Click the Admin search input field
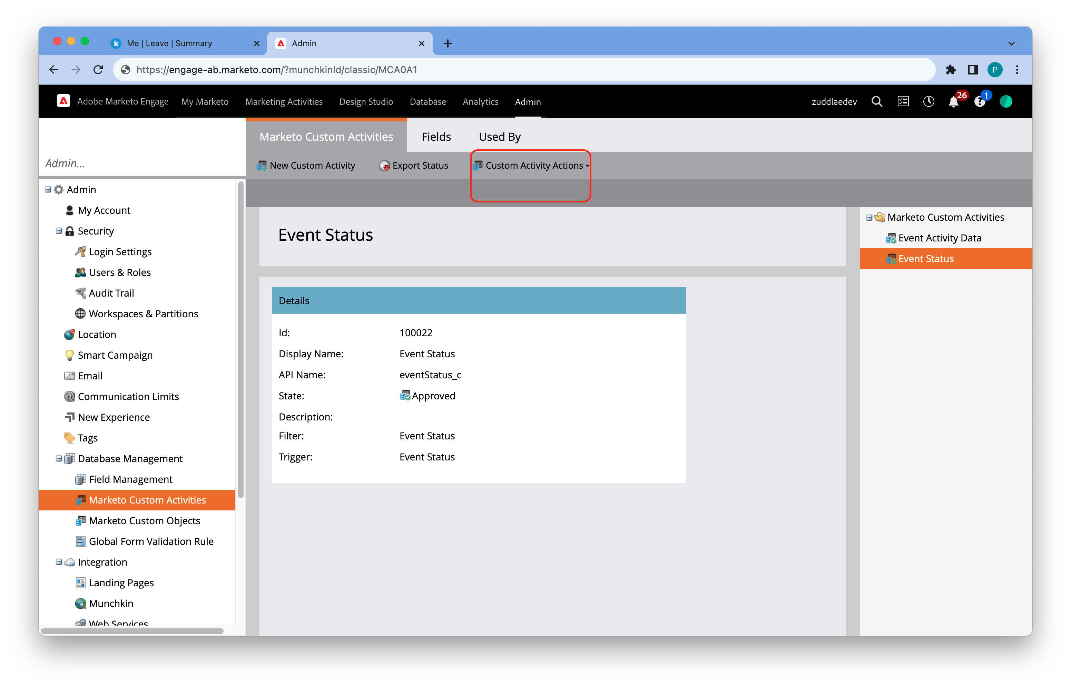The width and height of the screenshot is (1071, 687). click(x=138, y=163)
